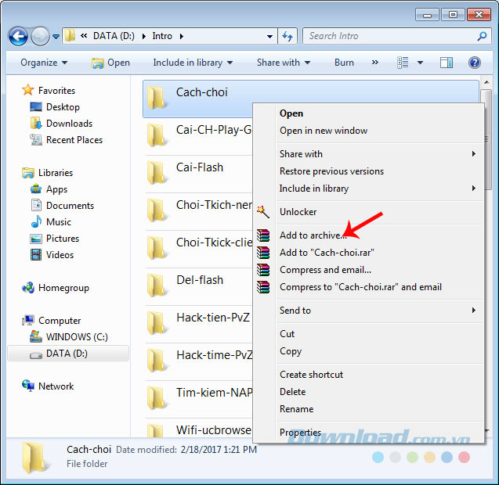
Task: Expand the Share with toolbar menu
Action: tap(284, 63)
